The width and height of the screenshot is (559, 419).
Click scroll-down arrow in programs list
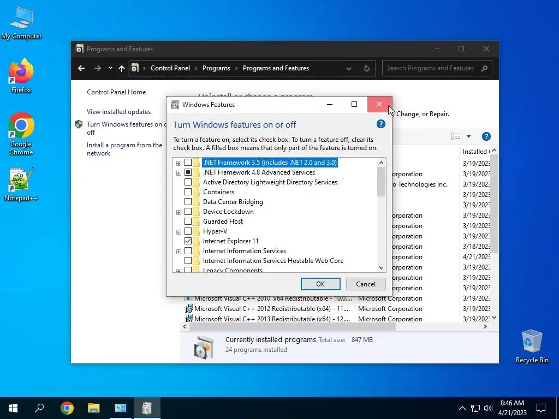click(x=494, y=318)
